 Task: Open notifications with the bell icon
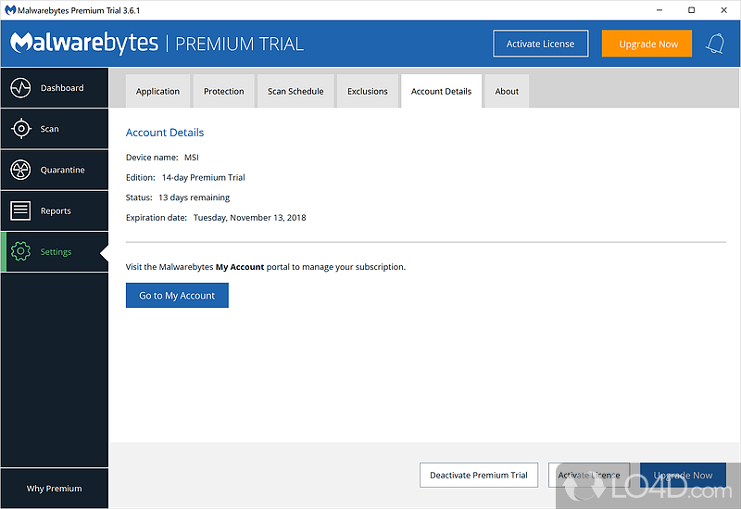pos(715,44)
